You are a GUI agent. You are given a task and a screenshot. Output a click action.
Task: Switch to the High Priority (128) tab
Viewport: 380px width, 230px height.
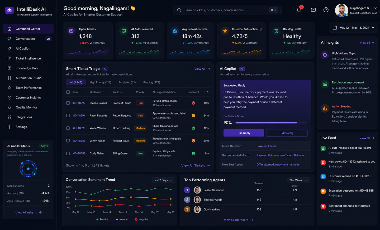pos(101,82)
